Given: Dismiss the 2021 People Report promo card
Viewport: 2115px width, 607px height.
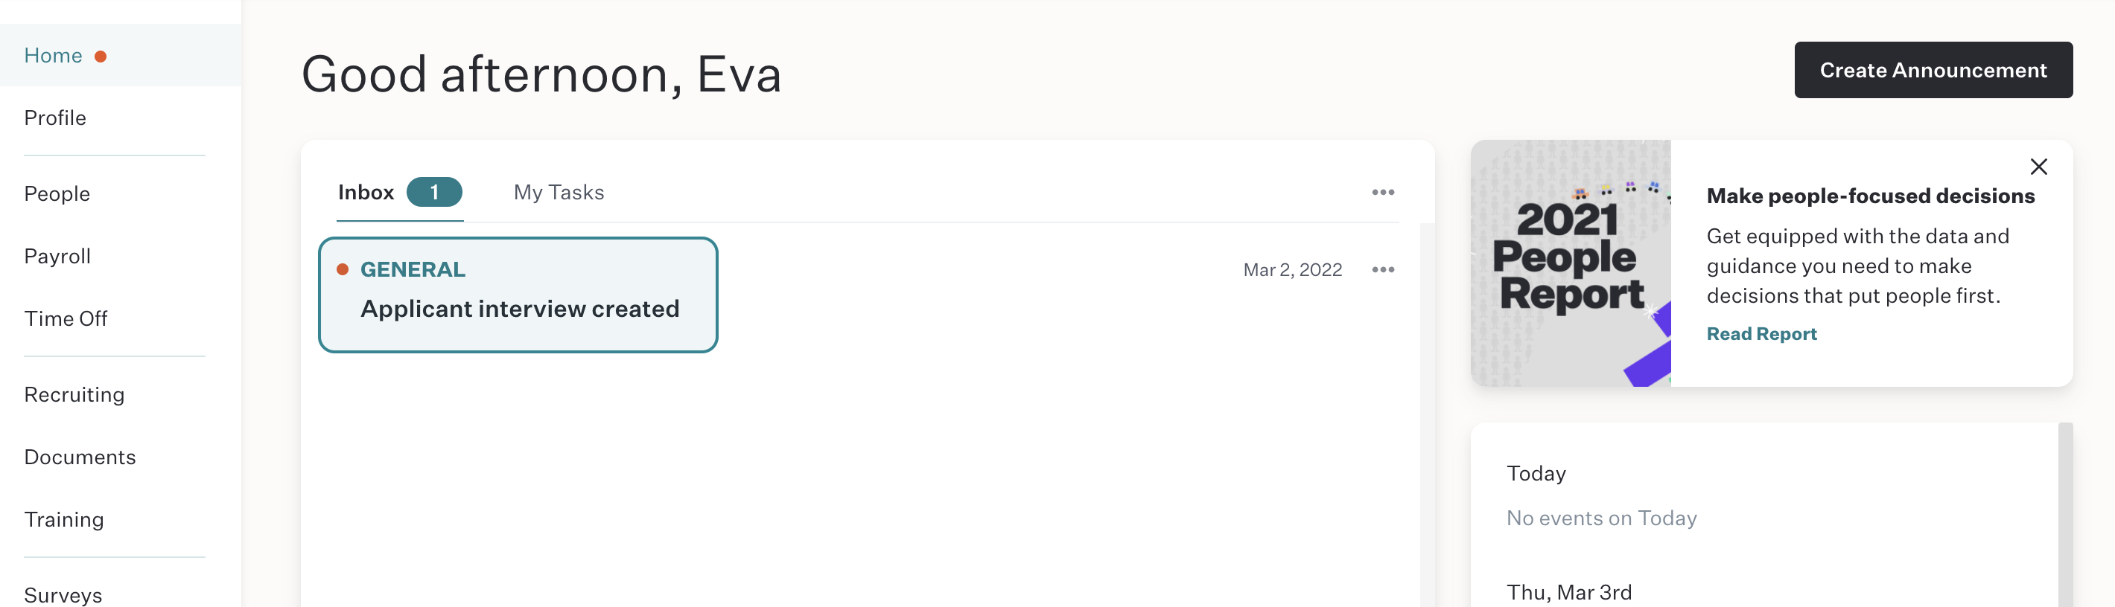Looking at the screenshot, I should (2038, 167).
